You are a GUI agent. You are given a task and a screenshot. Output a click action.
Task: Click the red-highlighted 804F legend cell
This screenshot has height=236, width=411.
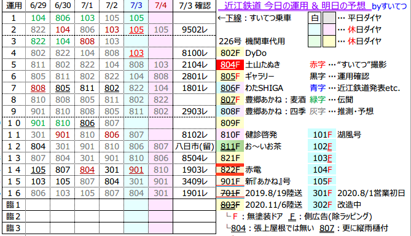click(x=230, y=65)
